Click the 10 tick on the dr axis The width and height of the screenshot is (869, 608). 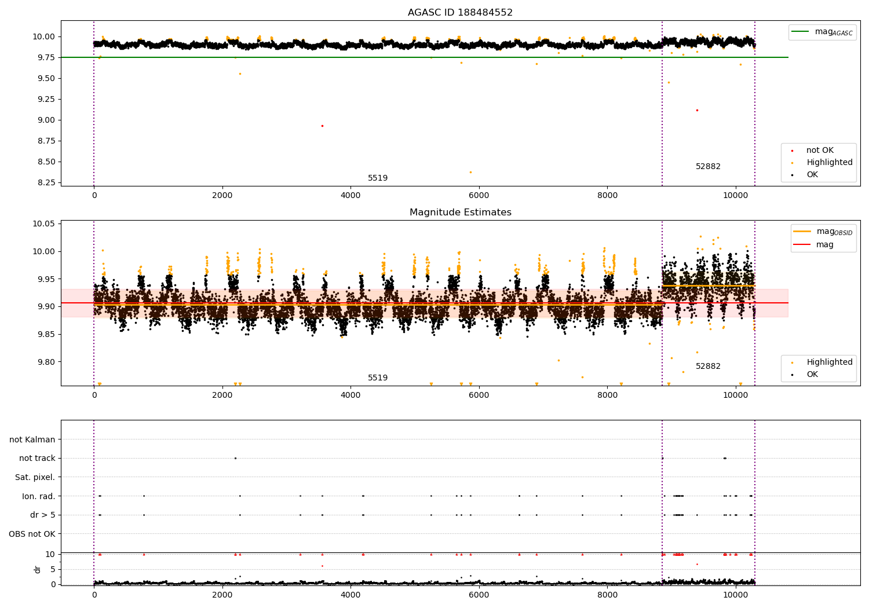[x=50, y=554]
